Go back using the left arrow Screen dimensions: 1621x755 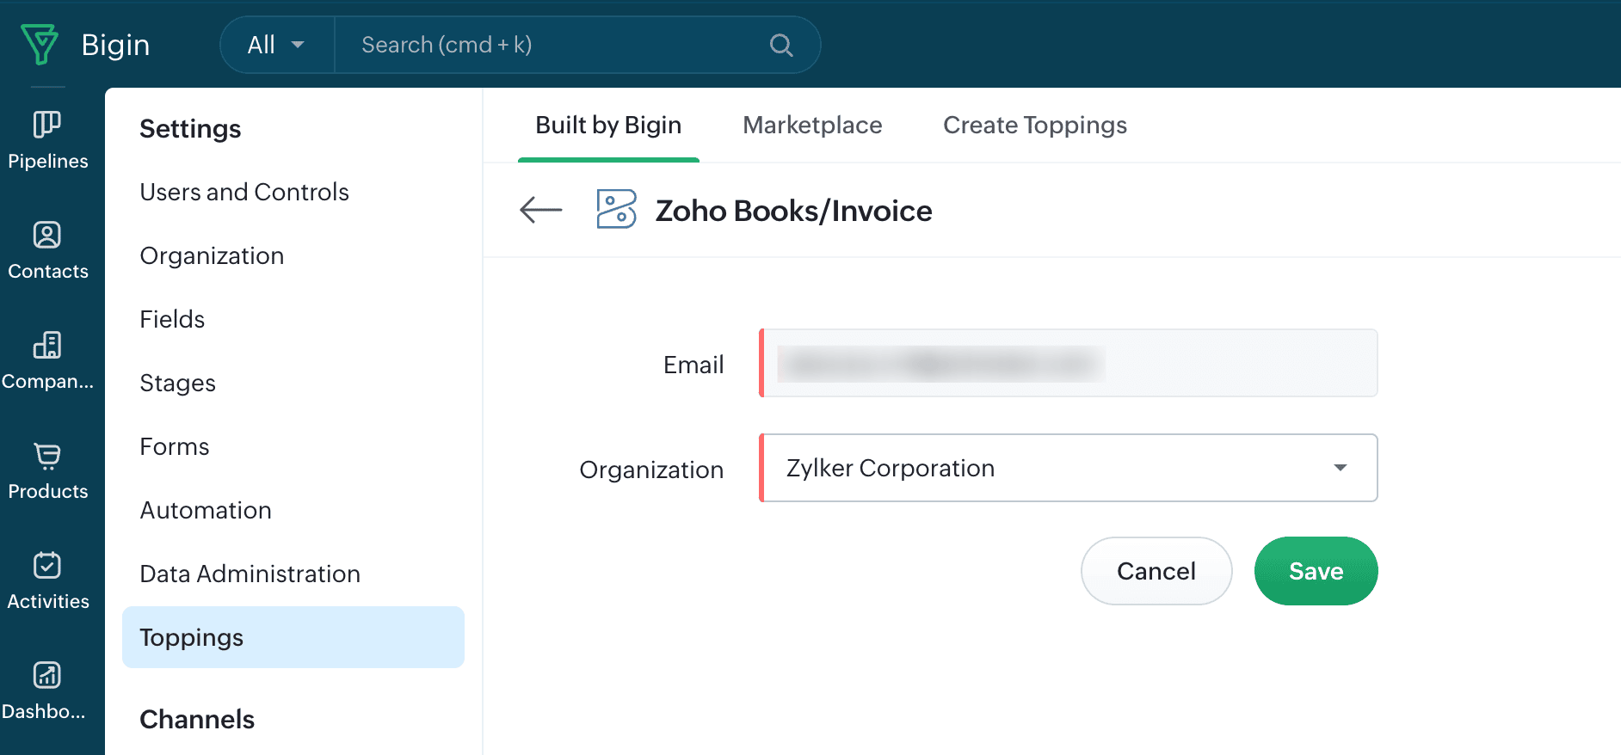[x=540, y=210]
